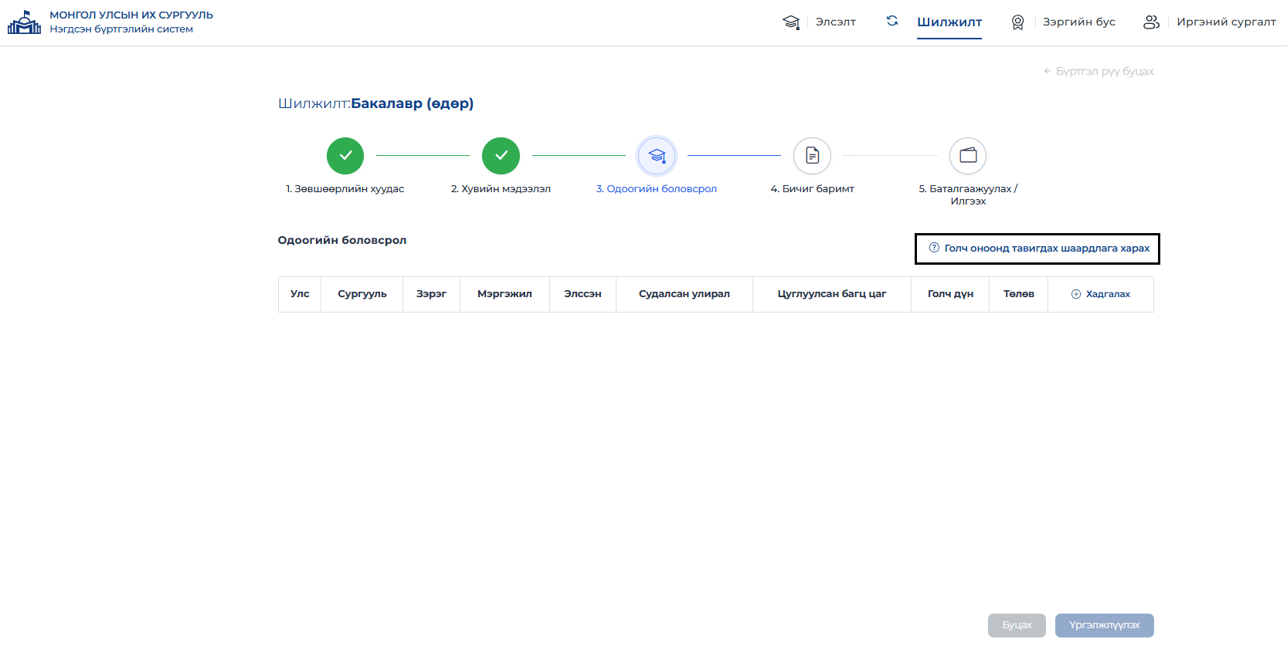This screenshot has width=1287, height=646.
Task: Open the Зэргийн бус menu item
Action: (1079, 22)
